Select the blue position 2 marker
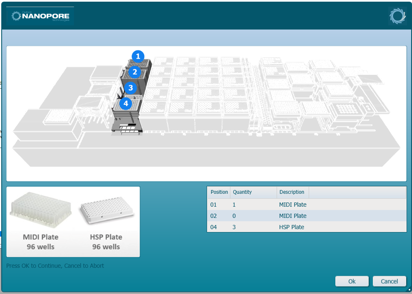Viewport: 412px width, 294px height. tap(134, 72)
